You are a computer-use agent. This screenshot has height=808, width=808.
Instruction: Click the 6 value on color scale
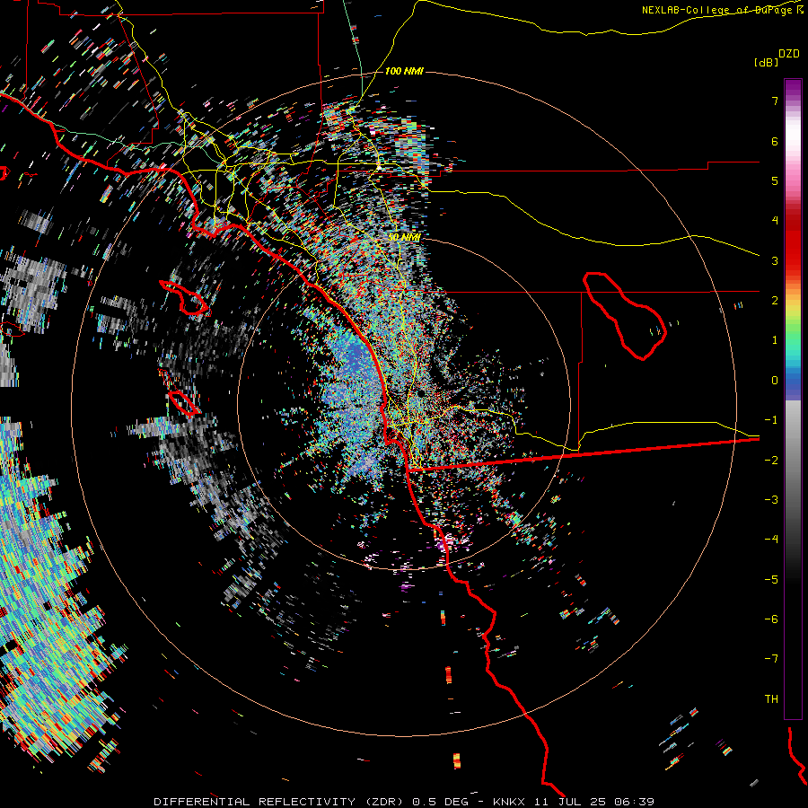click(x=775, y=141)
